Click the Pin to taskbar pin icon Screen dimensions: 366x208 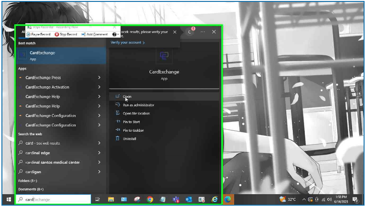(118, 130)
